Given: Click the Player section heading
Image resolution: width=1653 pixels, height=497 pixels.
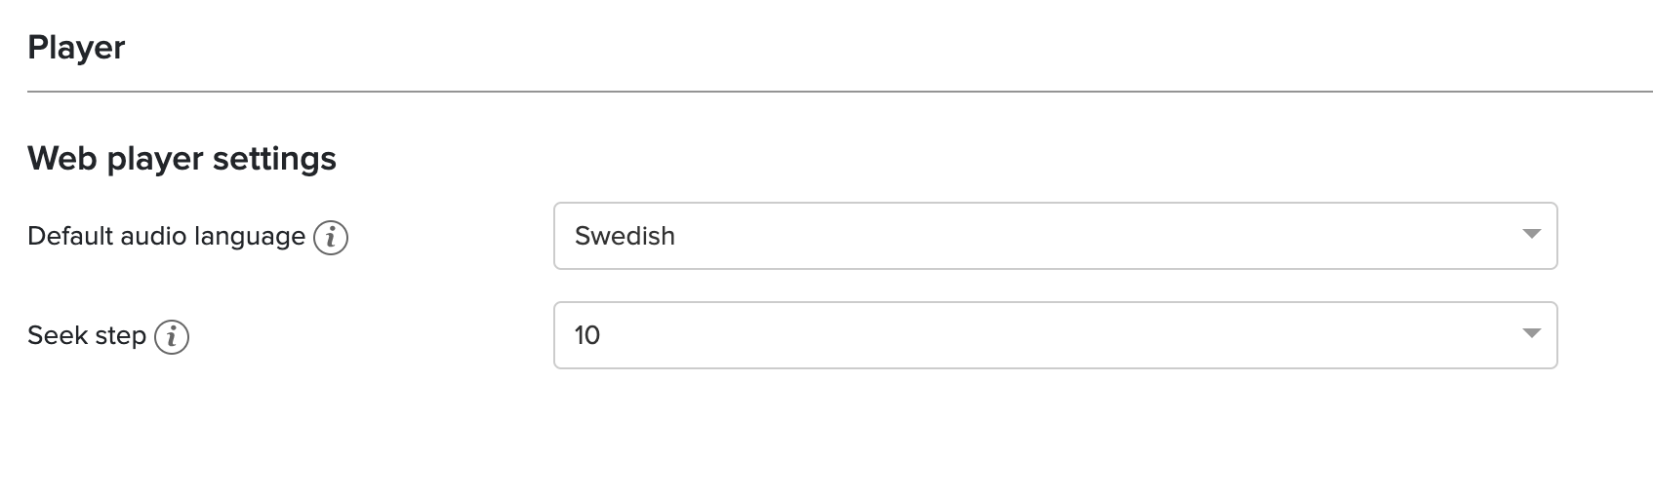Looking at the screenshot, I should pyautogui.click(x=76, y=48).
